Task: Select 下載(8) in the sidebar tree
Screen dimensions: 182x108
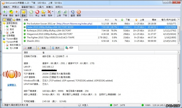Action: point(13,26)
